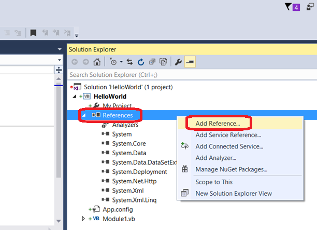The height and width of the screenshot is (230, 317).
Task: Clear all bookmarks icon
Action: click(x=67, y=33)
